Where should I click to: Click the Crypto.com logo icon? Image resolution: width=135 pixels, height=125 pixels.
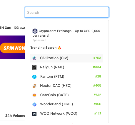(x=35, y=31)
